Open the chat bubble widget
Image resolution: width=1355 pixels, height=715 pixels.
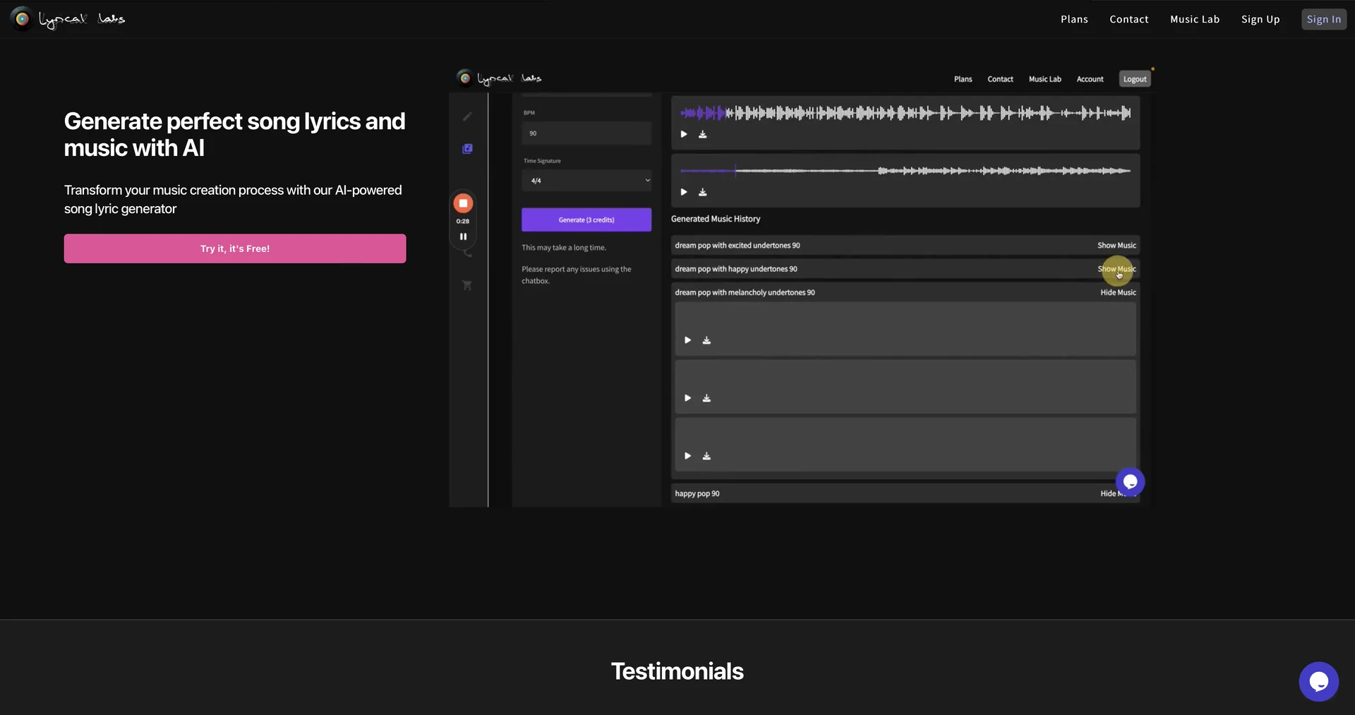click(x=1318, y=681)
